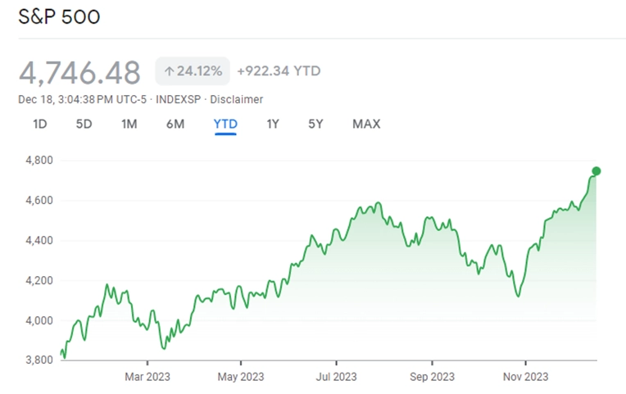Select the 1D time range tab
Screen dimensions: 626x394
coord(40,125)
